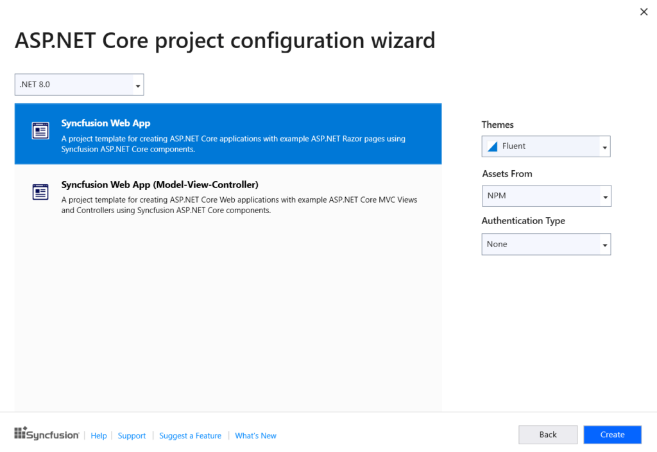Image resolution: width=657 pixels, height=452 pixels.
Task: Select the Syncfusion Web App template icon
Action: click(x=40, y=130)
